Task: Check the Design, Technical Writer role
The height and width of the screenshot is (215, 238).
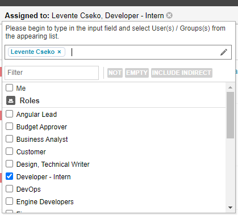Action: (x=9, y=164)
